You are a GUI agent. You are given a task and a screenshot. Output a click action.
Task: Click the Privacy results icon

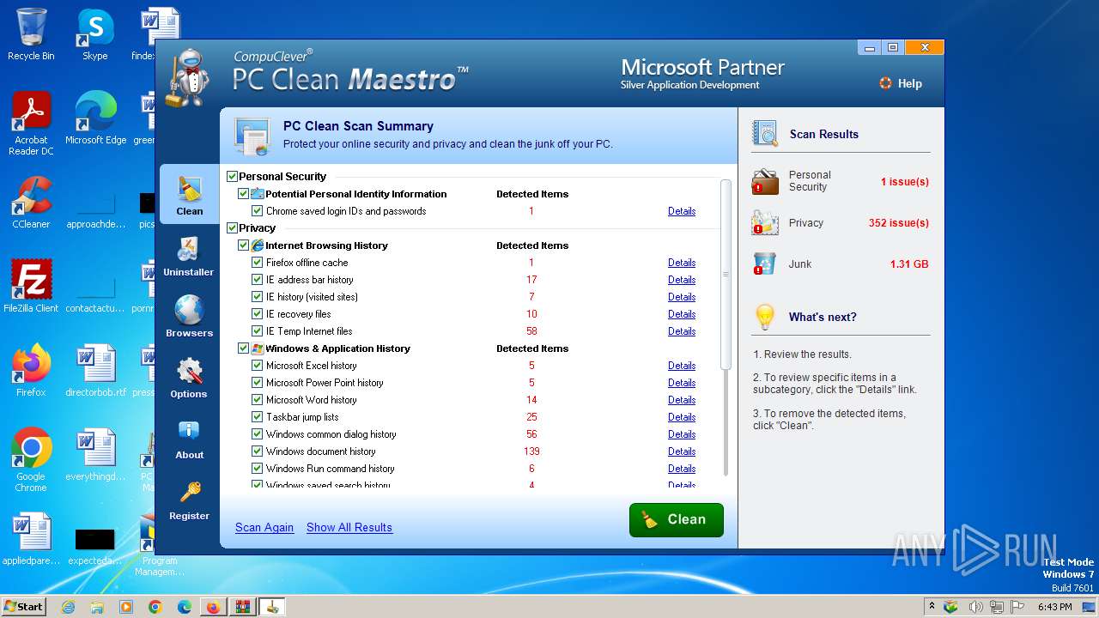765,222
